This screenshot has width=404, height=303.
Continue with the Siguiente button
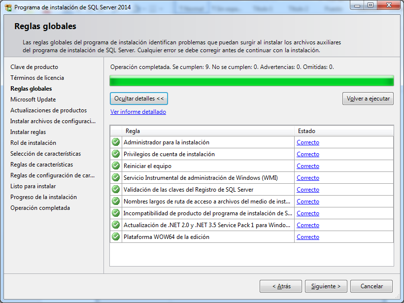pos(326,286)
